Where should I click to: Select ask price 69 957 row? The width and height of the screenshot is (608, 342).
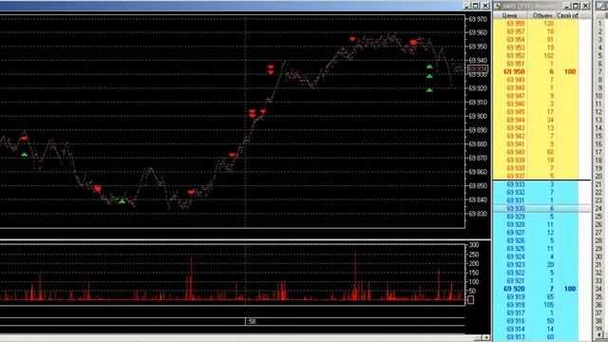point(536,31)
